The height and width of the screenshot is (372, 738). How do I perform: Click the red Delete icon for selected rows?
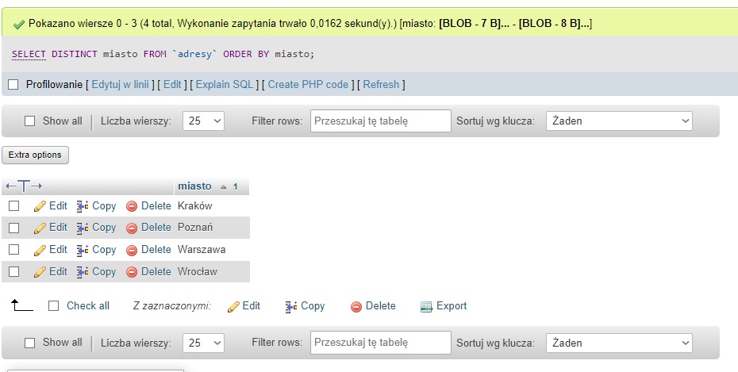(356, 306)
